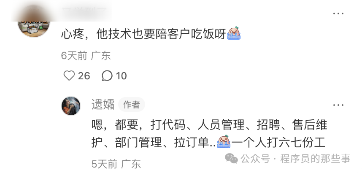
Task: Click the reply line starting with 嗯，都要，打代码
Action: coord(209,125)
